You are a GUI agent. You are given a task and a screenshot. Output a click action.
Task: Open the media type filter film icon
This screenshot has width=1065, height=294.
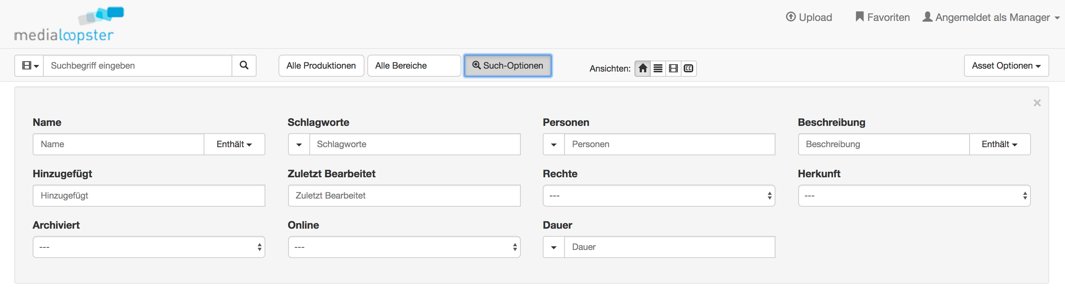29,65
